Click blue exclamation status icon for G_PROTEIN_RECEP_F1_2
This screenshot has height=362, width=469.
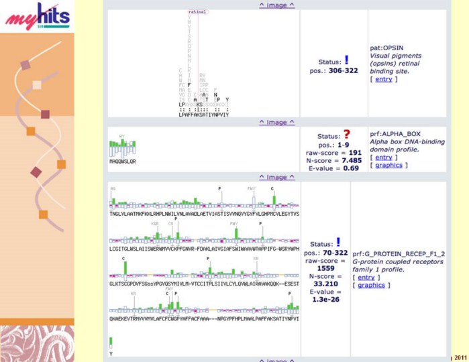(338, 242)
